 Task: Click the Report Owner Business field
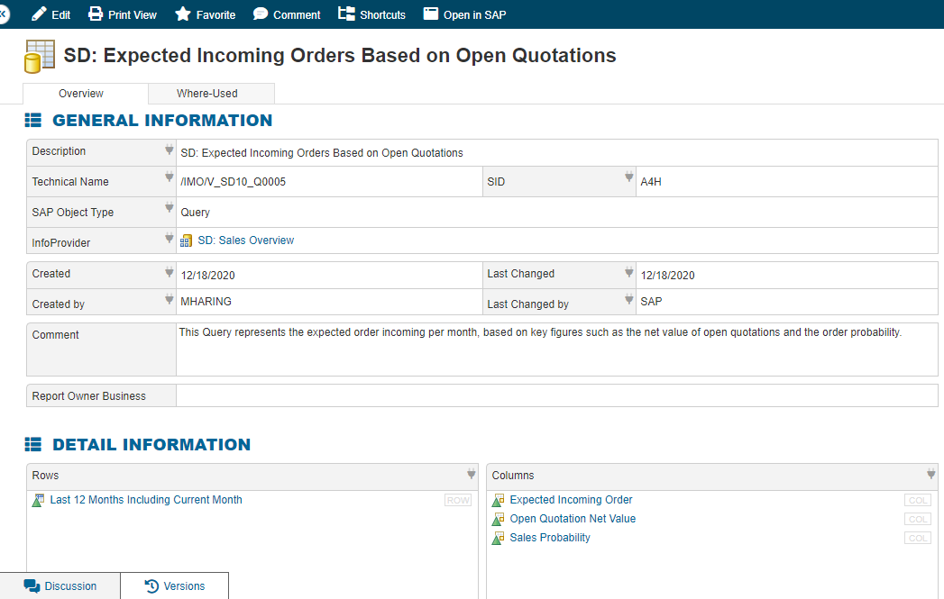pos(556,395)
